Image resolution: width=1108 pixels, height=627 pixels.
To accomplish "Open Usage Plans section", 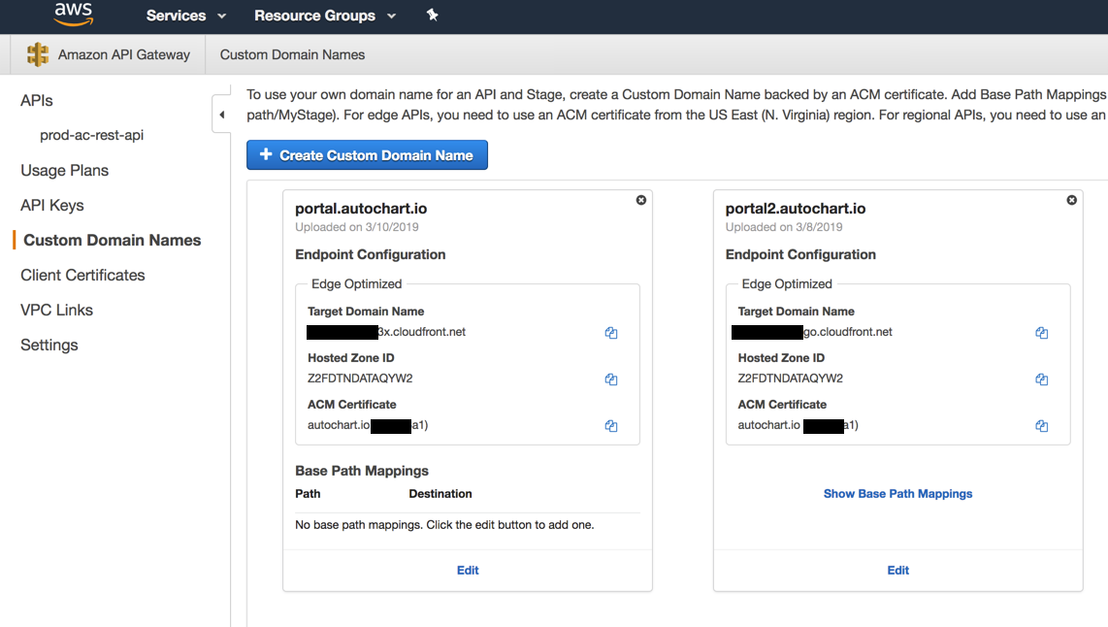I will point(64,171).
